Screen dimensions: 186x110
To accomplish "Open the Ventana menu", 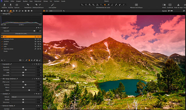I will point(57,1).
